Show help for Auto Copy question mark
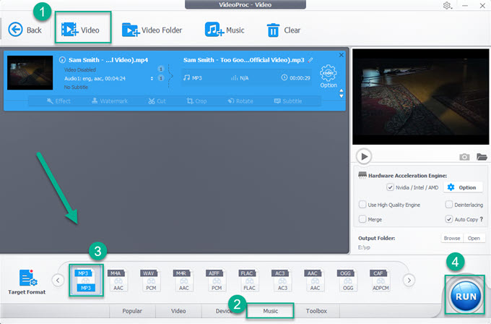491x324 pixels. click(x=482, y=219)
